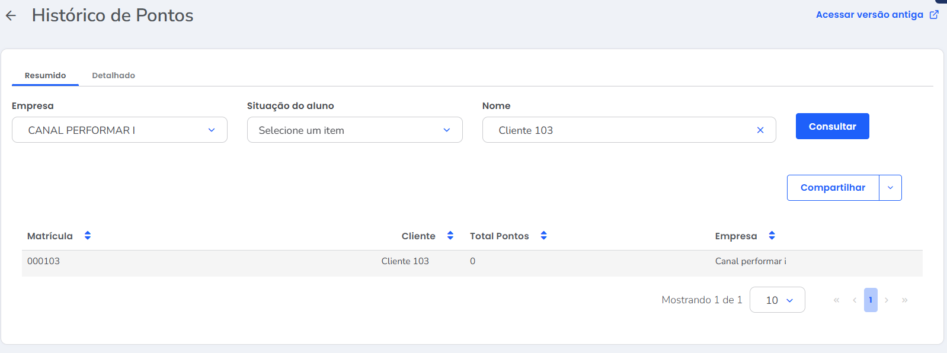
Task: Expand the Compartilhar options arrow
Action: coord(890,188)
